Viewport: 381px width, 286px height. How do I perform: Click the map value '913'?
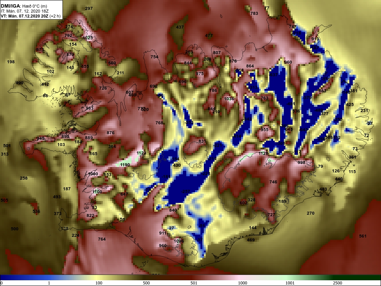(x=315, y=39)
